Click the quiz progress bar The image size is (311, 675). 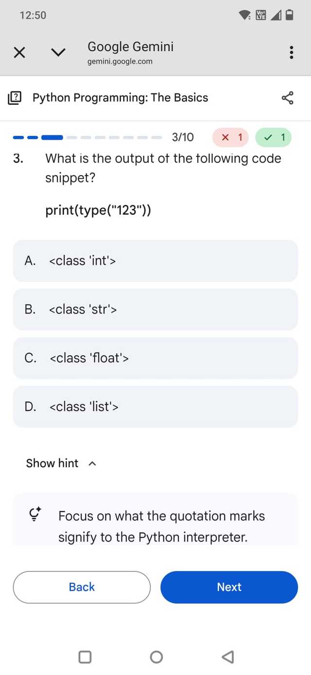(x=87, y=137)
